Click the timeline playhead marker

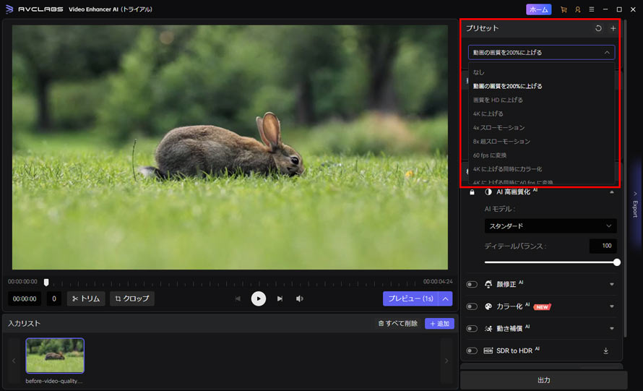coord(46,283)
